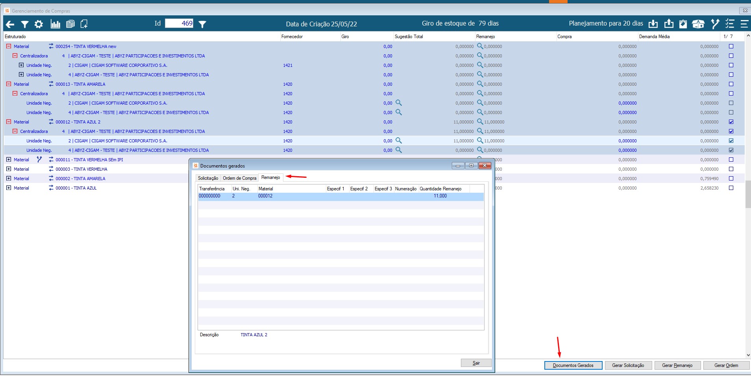Click the swap arrows icon for 000254 TINTA VERMELHA new

pos(51,46)
